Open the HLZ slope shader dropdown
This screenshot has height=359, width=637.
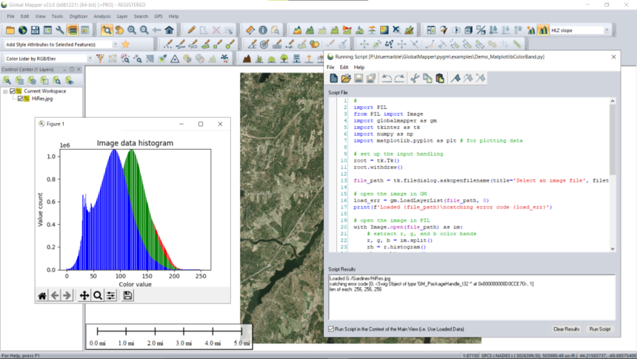(x=607, y=30)
